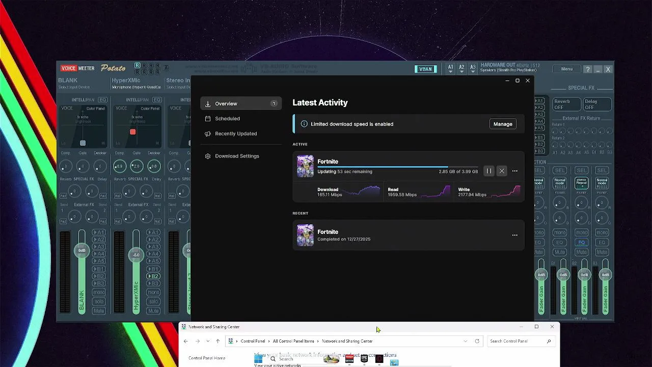Go back in Network and Sharing Center

[186, 341]
